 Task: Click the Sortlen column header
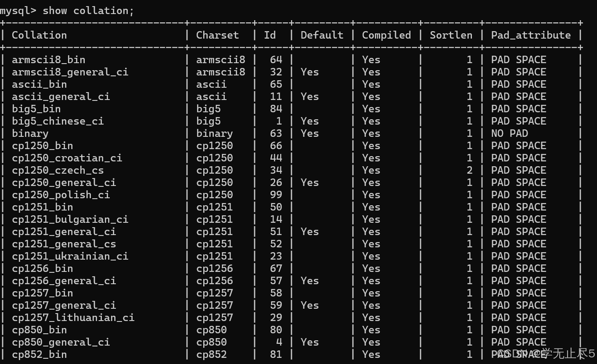click(451, 35)
